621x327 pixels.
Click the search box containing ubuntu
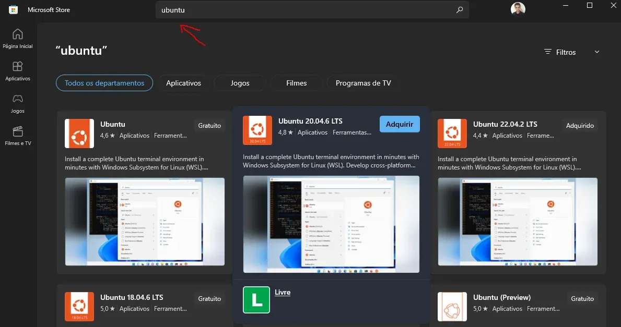tap(312, 10)
